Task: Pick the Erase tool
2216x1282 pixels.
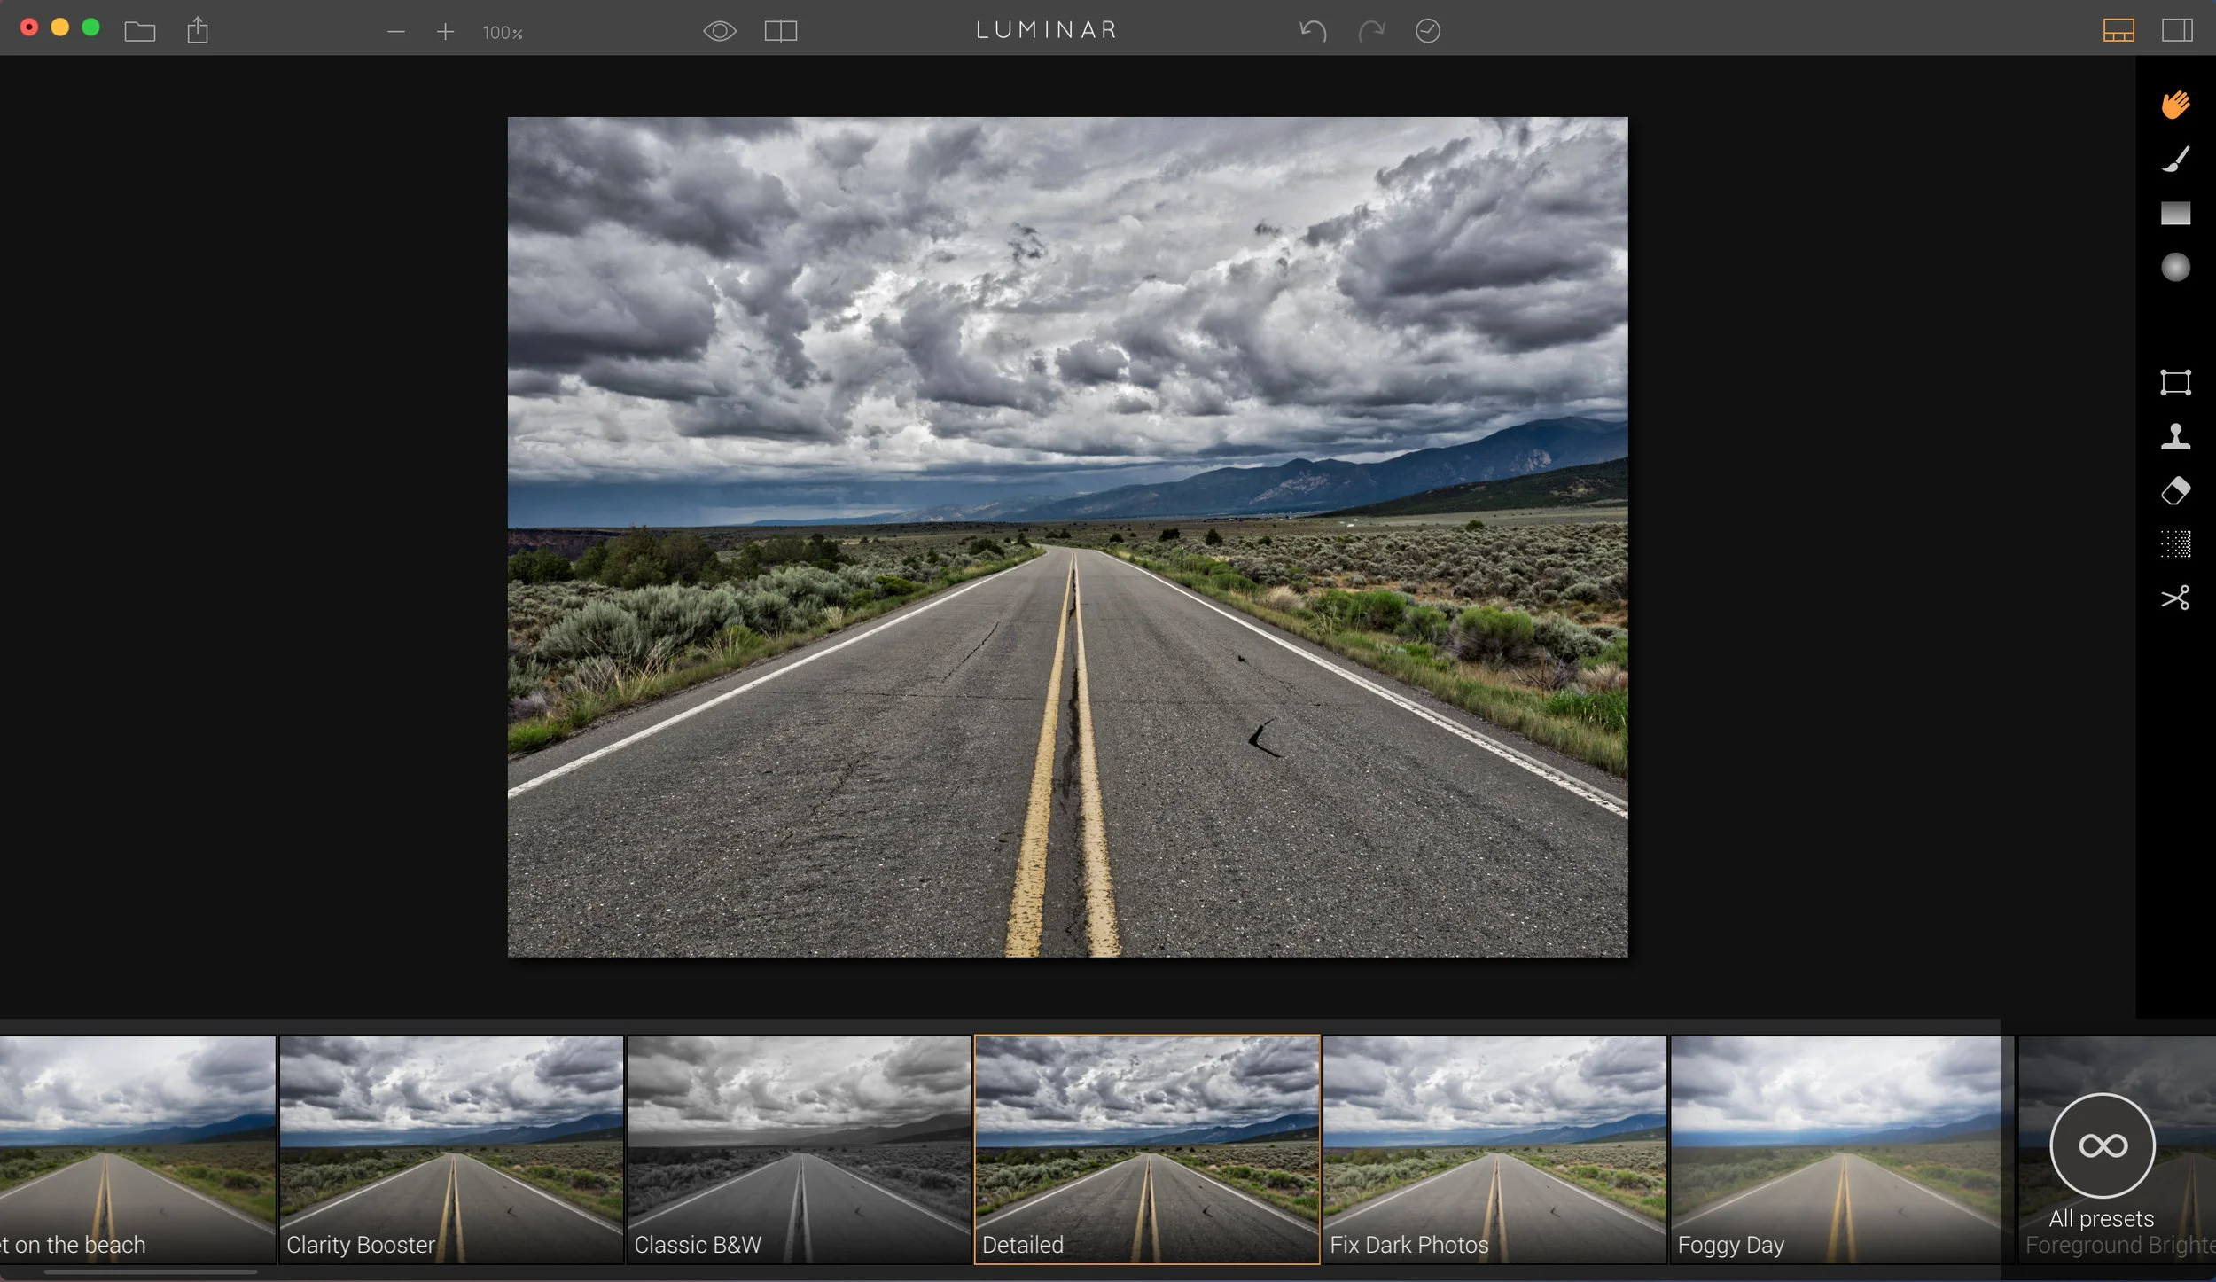Action: [x=2175, y=490]
